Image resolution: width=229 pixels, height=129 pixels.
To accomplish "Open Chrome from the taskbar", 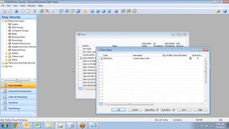I will 16,125.
